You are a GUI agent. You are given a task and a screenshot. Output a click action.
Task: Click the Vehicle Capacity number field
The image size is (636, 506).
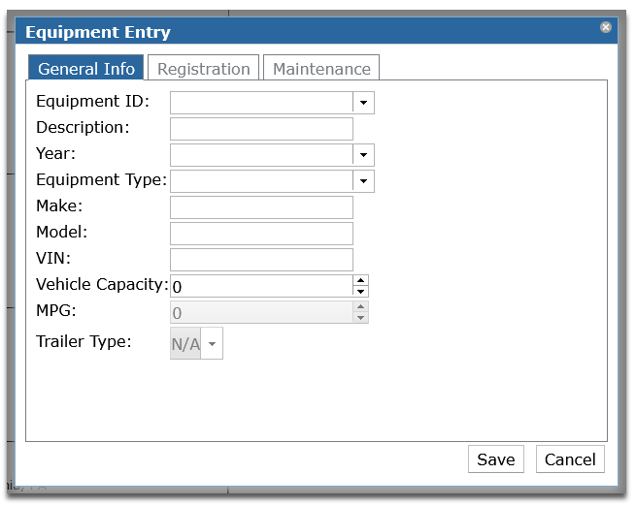[x=261, y=286]
